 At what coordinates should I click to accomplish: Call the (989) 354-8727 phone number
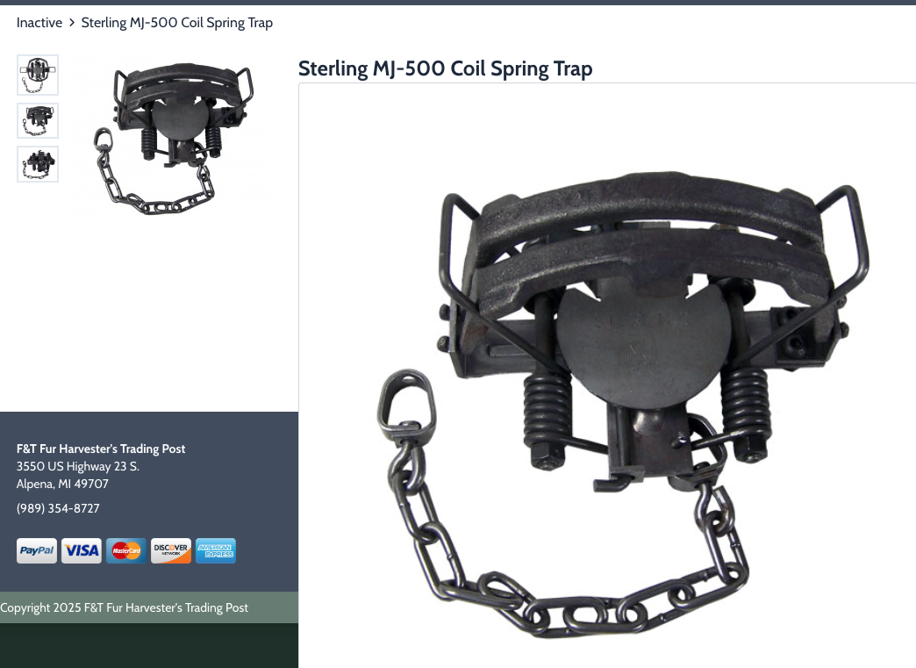(x=58, y=508)
